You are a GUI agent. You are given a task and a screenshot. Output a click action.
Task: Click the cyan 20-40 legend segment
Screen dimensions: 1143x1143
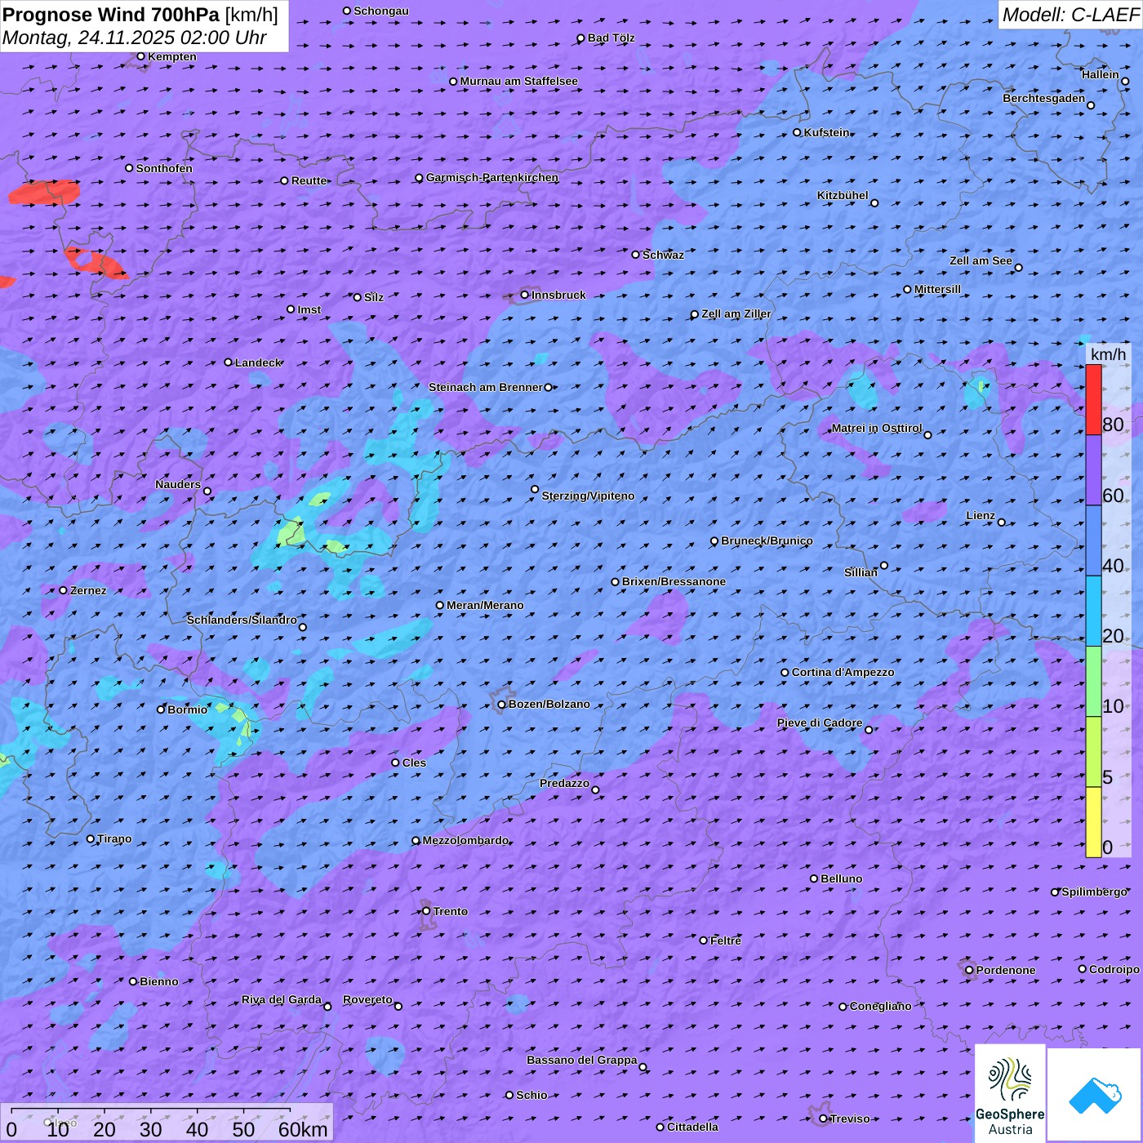[1093, 612]
